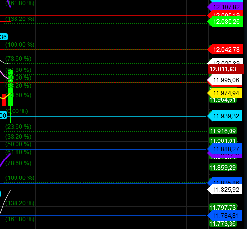Select the large green candlestick body
Screen dimensions: 247x229
pos(10,88)
